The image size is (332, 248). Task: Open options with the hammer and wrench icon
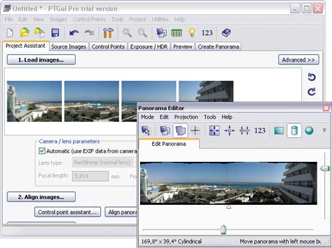point(108,33)
